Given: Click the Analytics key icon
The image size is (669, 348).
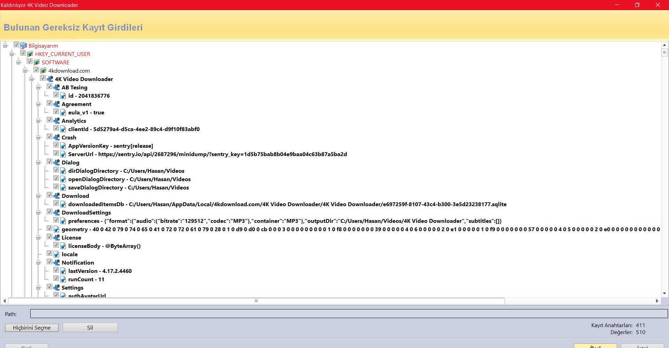Looking at the screenshot, I should [x=56, y=121].
